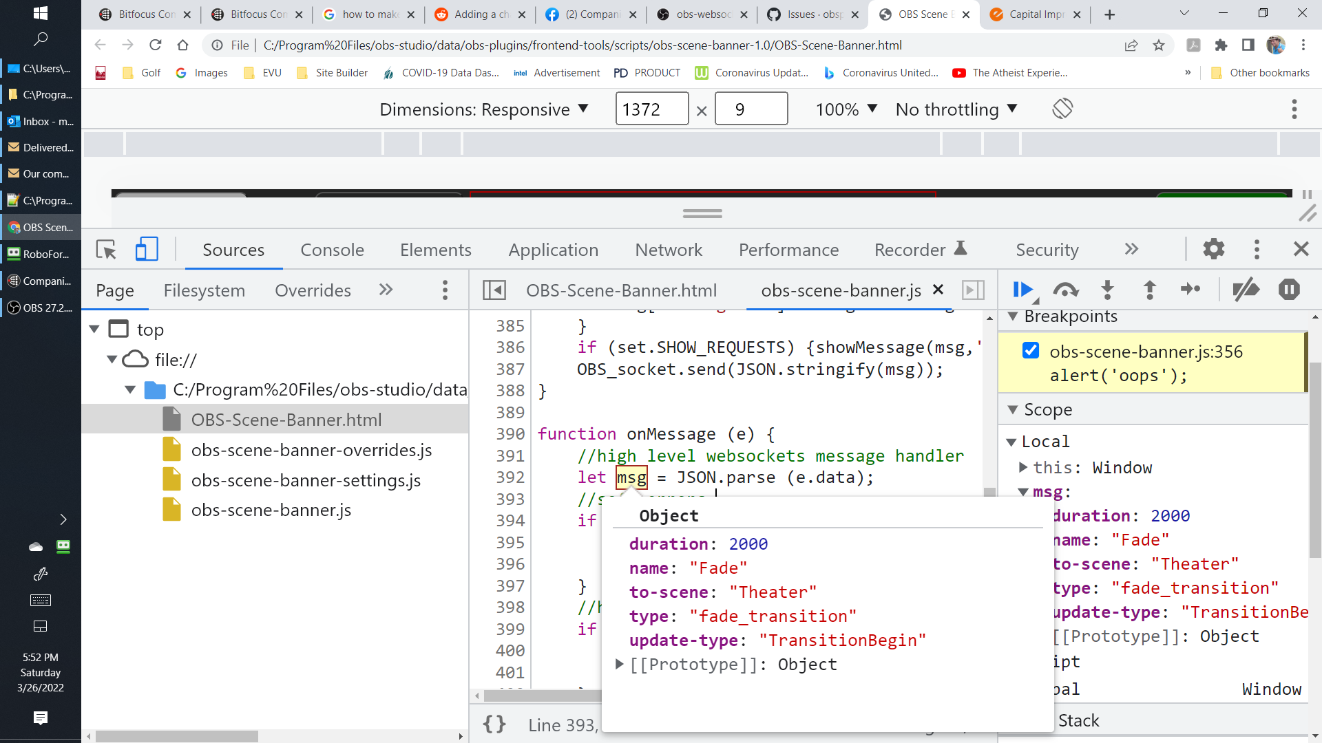This screenshot has height=743, width=1322.
Task: Select OBS-Scene-Banner.html in the file tree
Action: [286, 419]
